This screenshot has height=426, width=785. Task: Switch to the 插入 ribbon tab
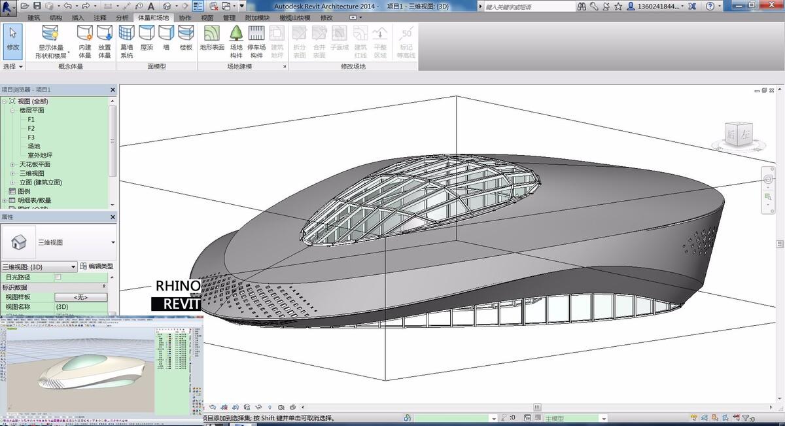pos(78,18)
